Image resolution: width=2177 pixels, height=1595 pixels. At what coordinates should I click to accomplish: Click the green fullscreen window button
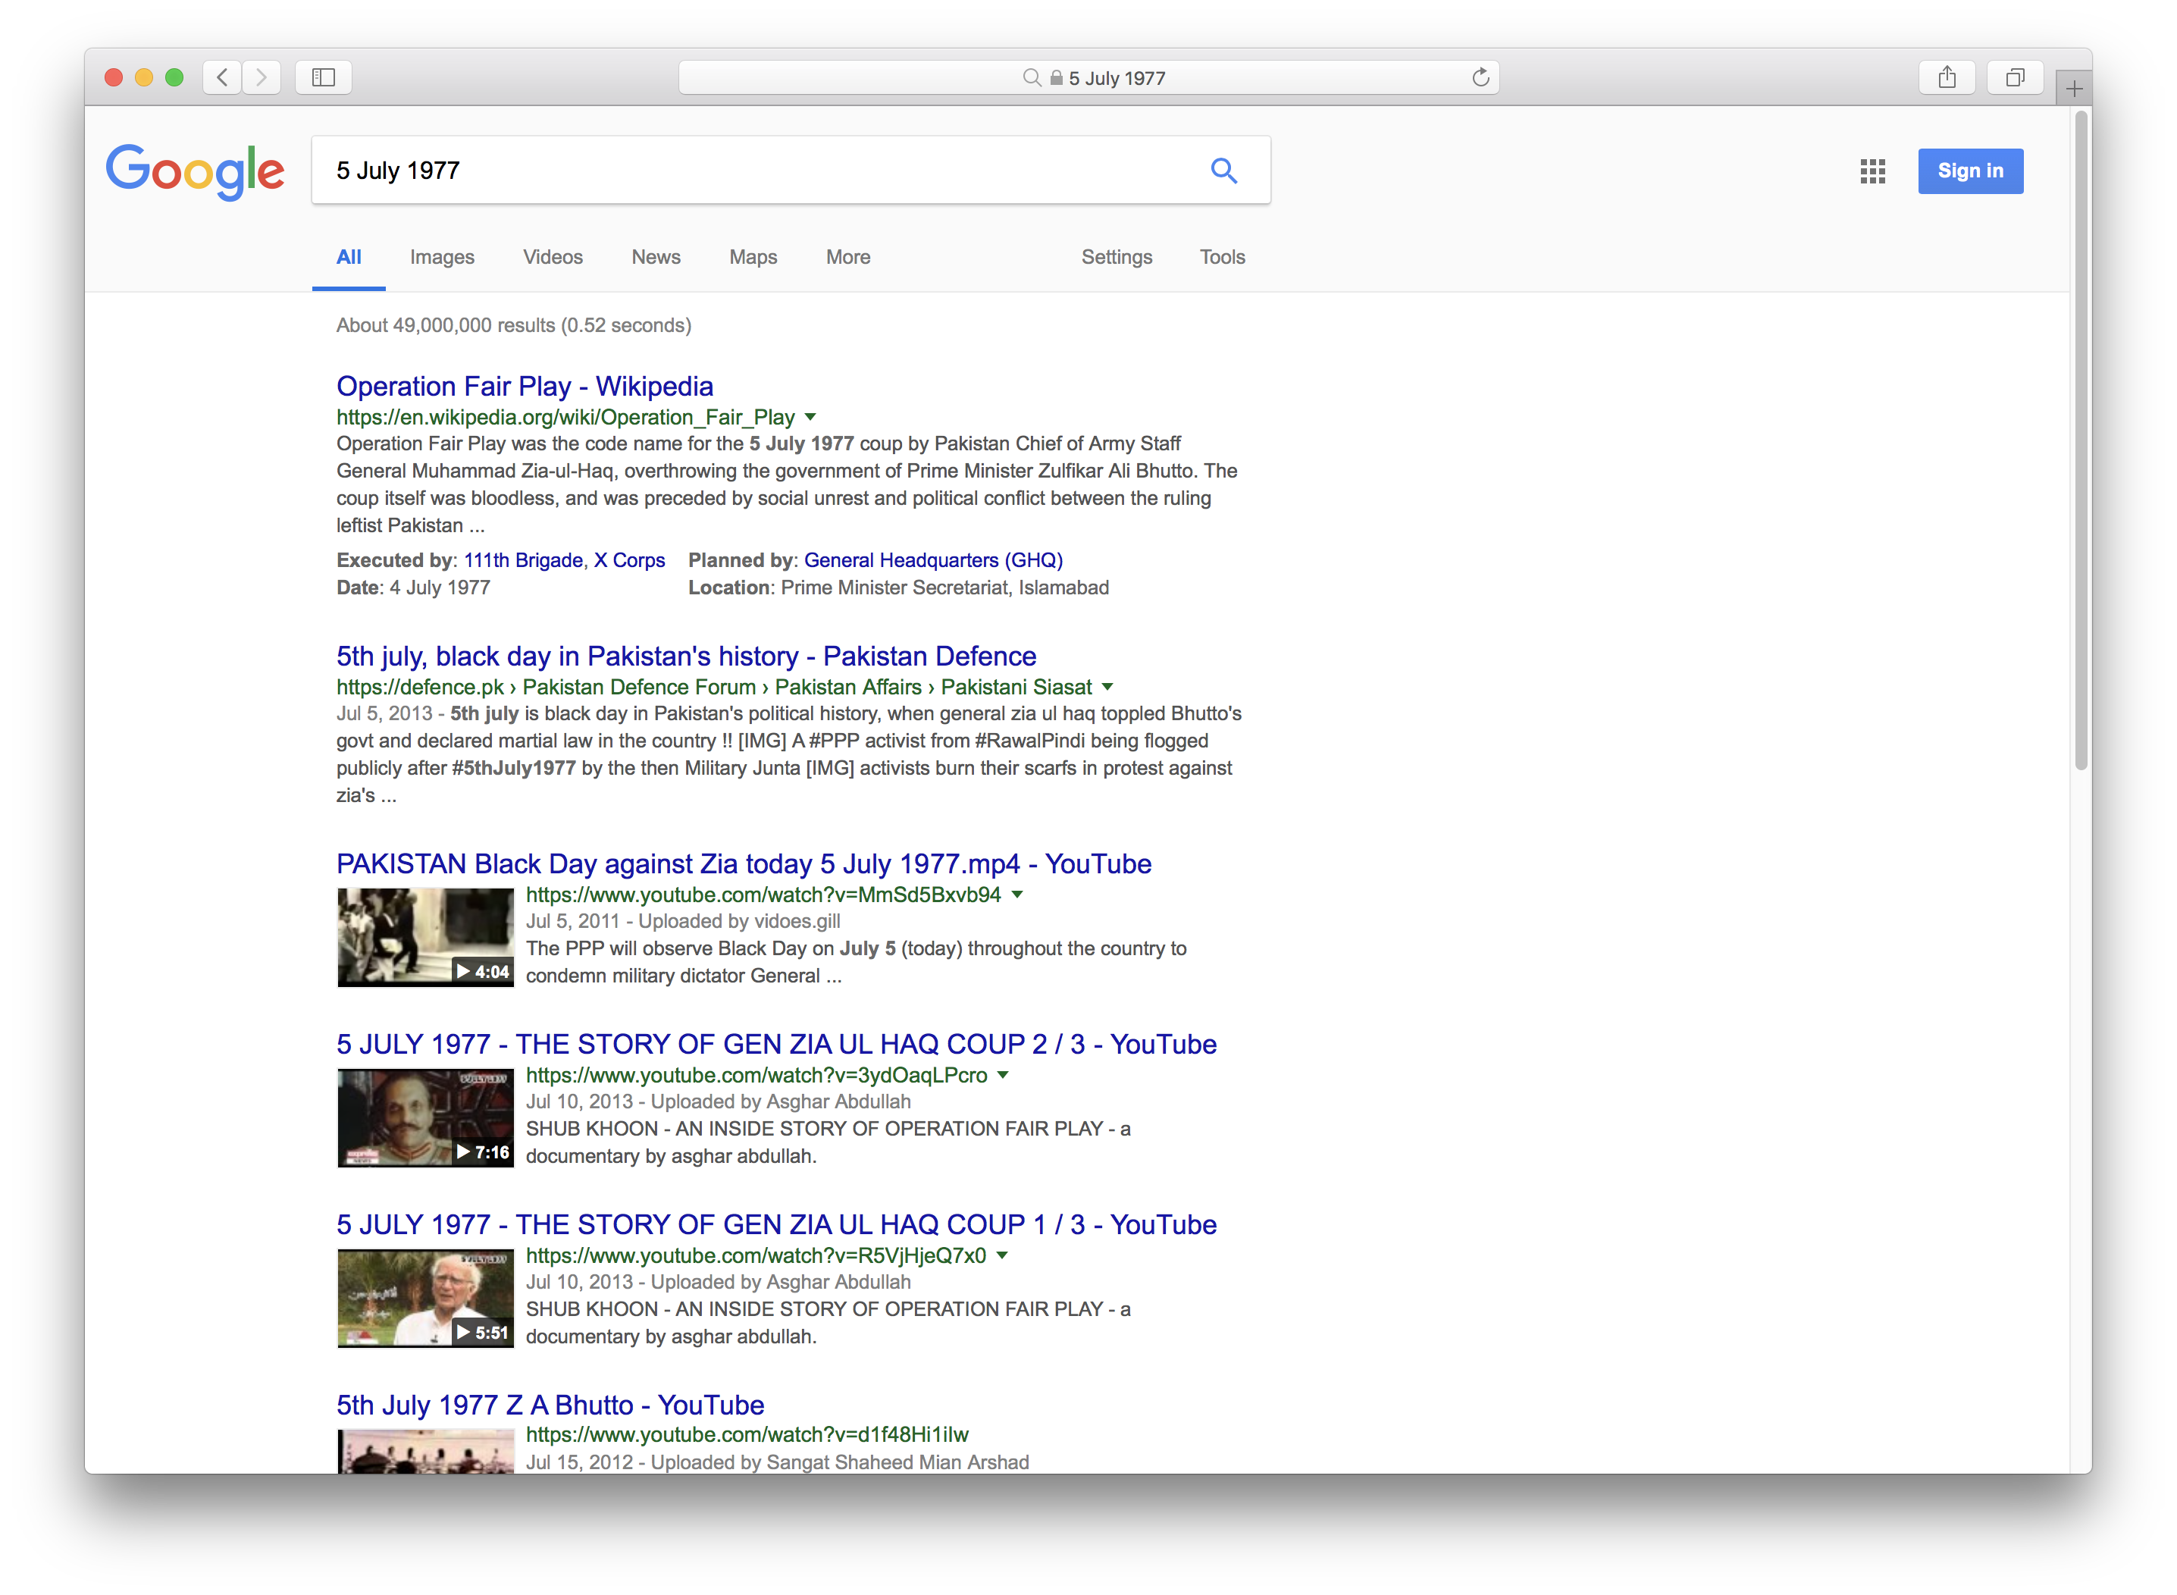click(175, 77)
